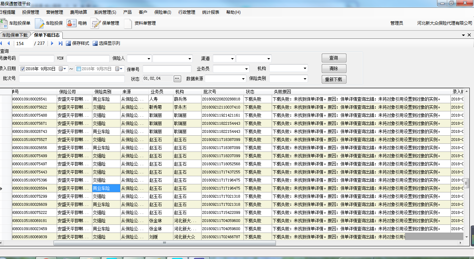The height and width of the screenshot is (259, 474).
Task: Click the 保存样式 save style icon
Action: (68, 43)
